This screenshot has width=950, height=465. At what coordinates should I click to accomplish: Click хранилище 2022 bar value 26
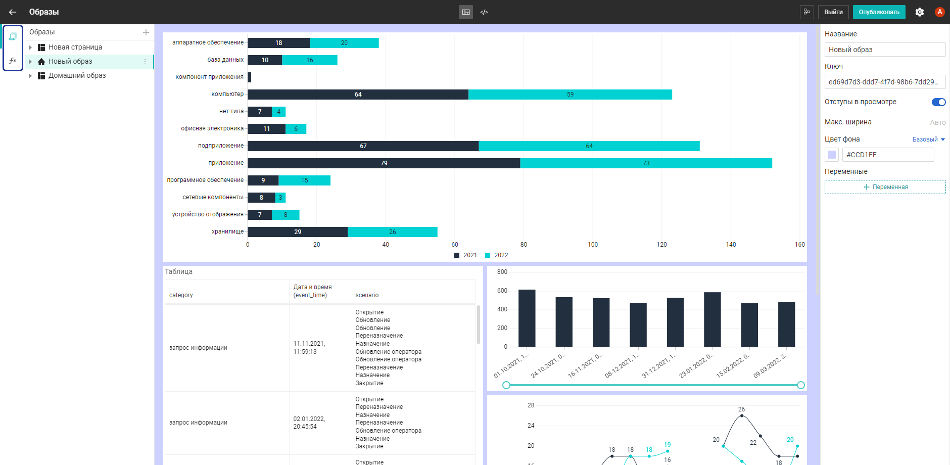coord(393,232)
